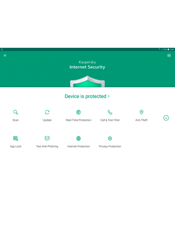Tap the status bar notification icon at left
175x226 pixels.
(x=2, y=50)
